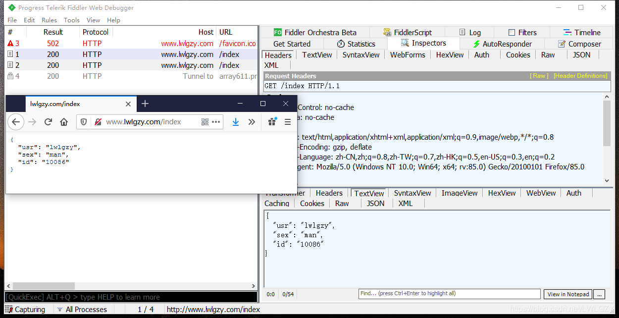Image resolution: width=619 pixels, height=318 pixels.
Task: Click the Firefox address bar URL
Action: pos(144,122)
